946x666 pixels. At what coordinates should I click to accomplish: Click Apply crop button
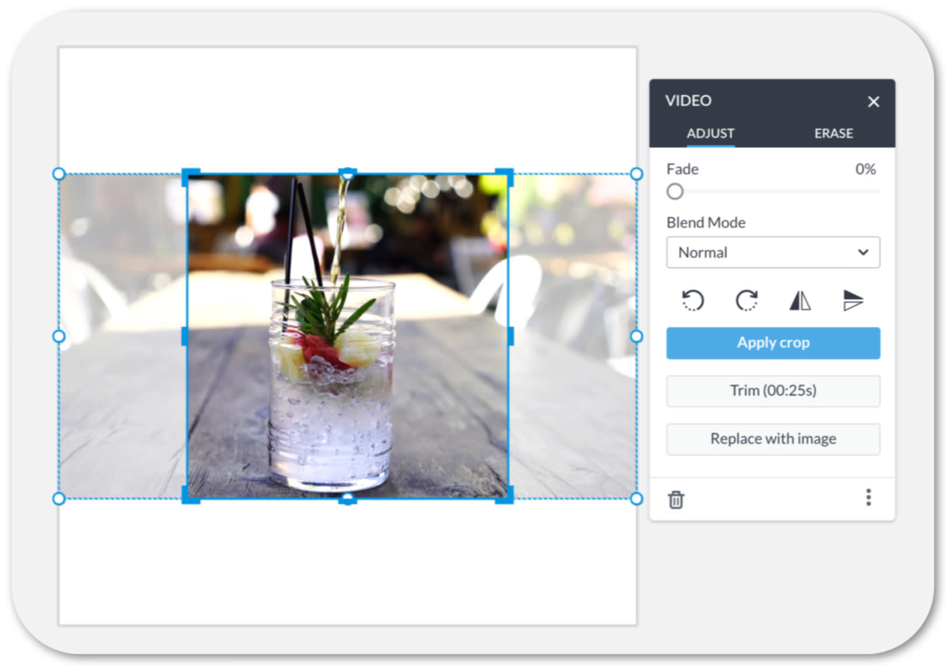coord(773,343)
